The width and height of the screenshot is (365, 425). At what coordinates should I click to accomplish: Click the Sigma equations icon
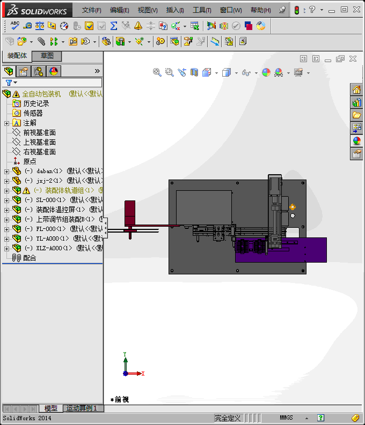114,26
